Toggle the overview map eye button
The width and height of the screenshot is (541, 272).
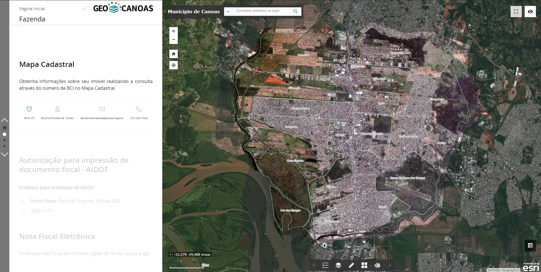tap(530, 12)
